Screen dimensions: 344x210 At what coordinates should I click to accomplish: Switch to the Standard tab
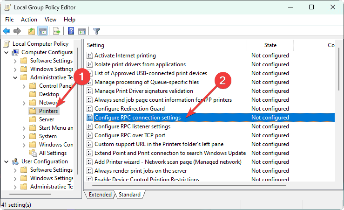click(129, 195)
